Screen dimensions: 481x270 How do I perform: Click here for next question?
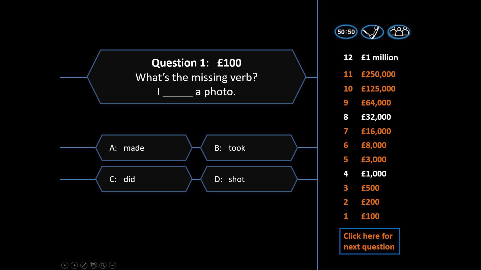[369, 241]
